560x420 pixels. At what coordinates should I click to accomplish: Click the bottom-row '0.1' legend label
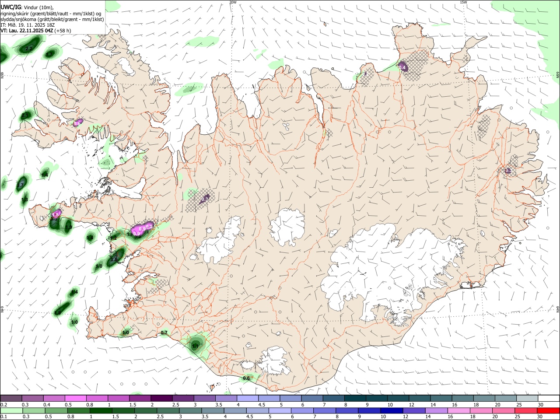pos(3,417)
